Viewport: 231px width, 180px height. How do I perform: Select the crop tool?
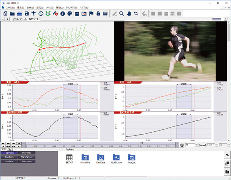coord(135,14)
